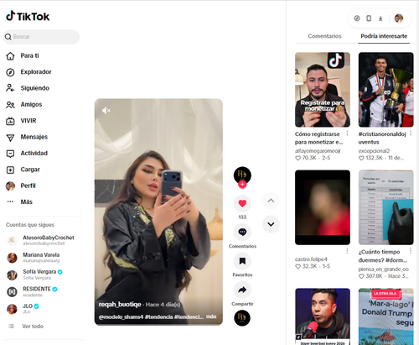Save video using the Favoritos bookmark icon
Image resolution: width=419 pixels, height=345 pixels.
(x=242, y=261)
